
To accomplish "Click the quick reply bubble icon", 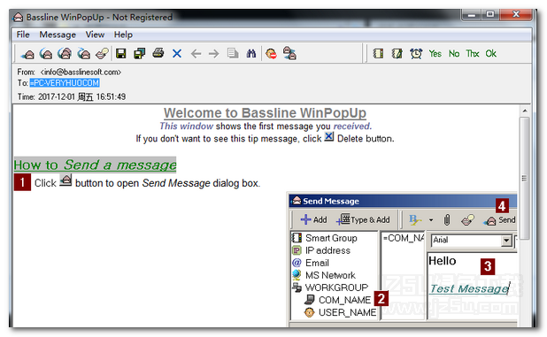I will coord(102,54).
